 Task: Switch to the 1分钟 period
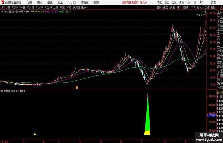tap(15, 7)
